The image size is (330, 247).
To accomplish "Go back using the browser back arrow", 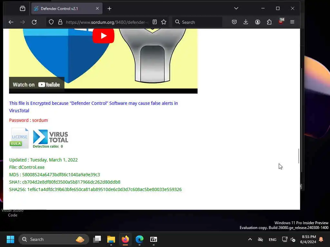I will [x=11, y=22].
